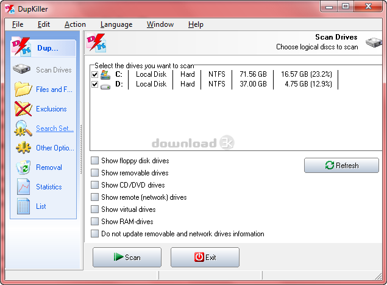Go to Search Settings link

tap(55, 128)
